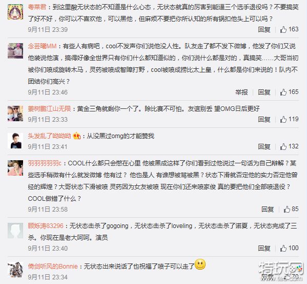This screenshot has width=307, height=284.
Task: Like 姜树鹏江山无限's comment with 119 likes
Action: click(283, 120)
